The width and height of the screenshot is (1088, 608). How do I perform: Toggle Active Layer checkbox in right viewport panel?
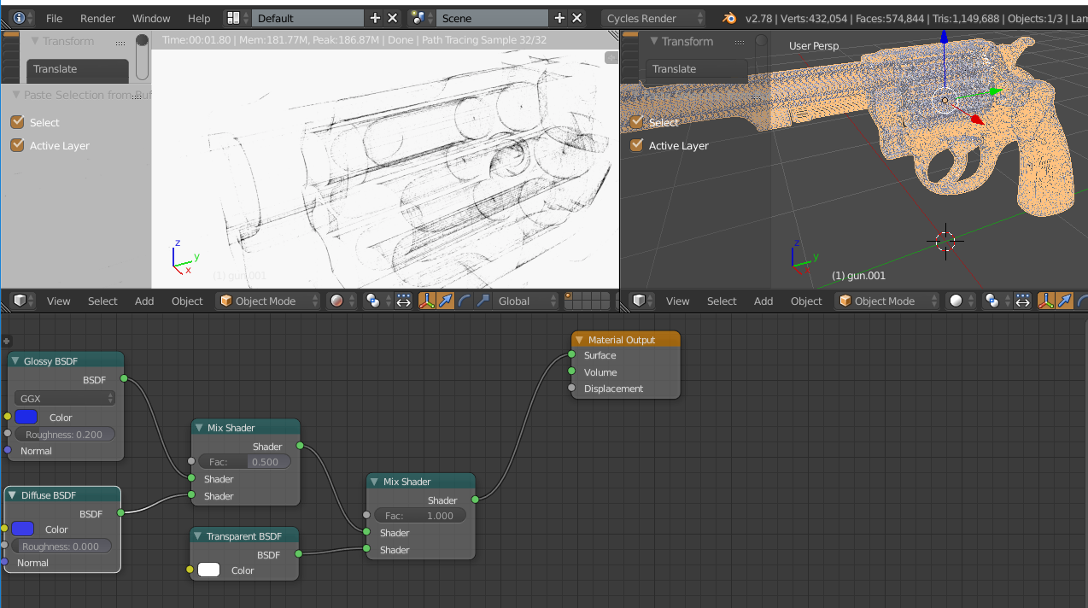pos(636,145)
